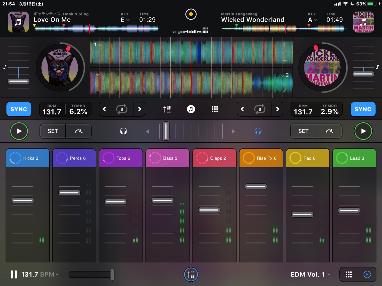Click the left deck key lock note icon

pyautogui.click(x=5, y=67)
